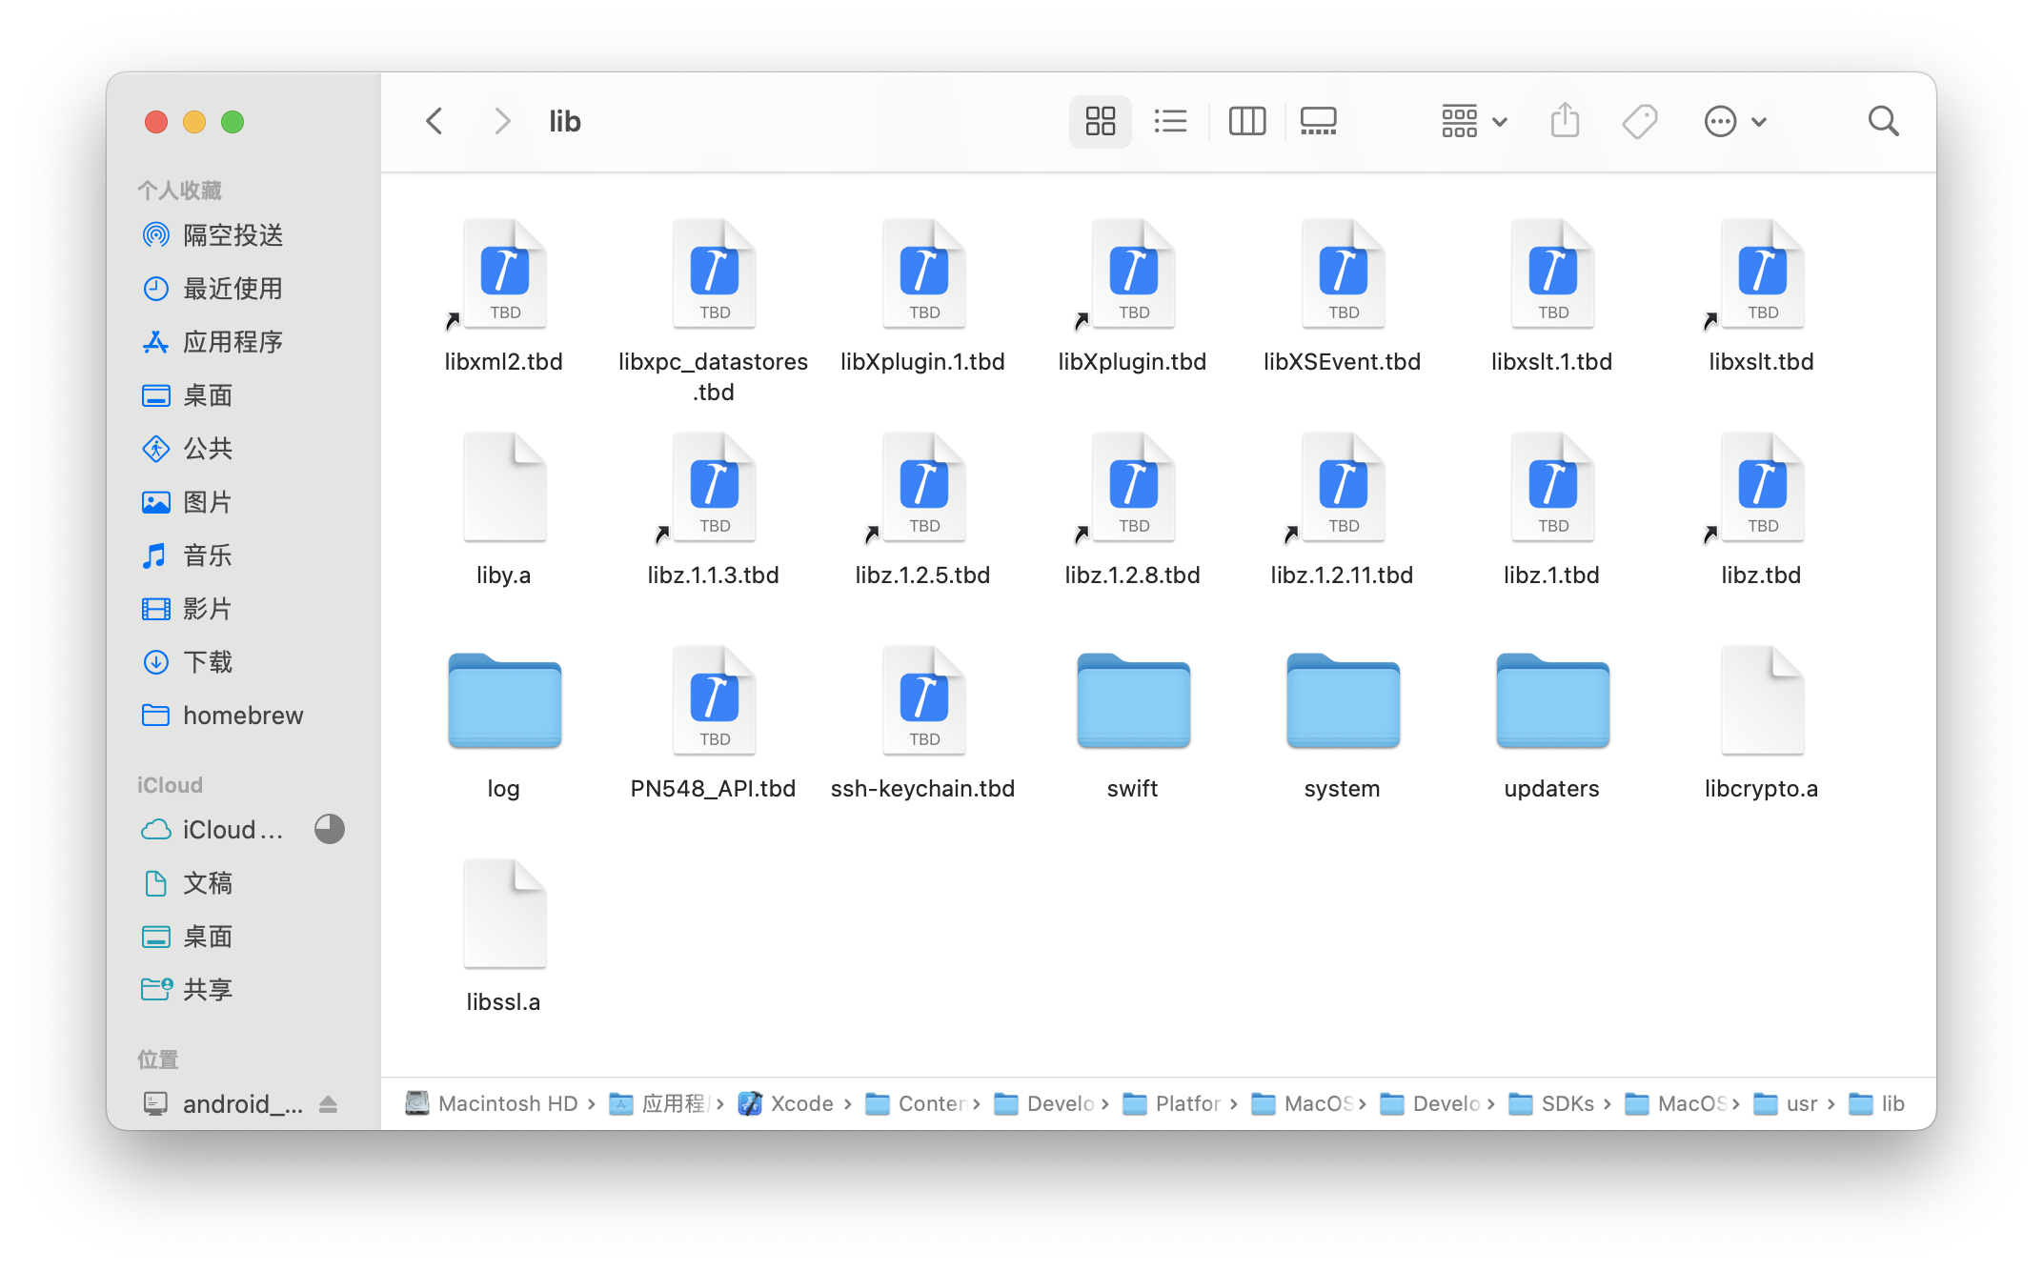The height and width of the screenshot is (1271, 2043).
Task: Open the grouping options dropdown
Action: tap(1472, 121)
